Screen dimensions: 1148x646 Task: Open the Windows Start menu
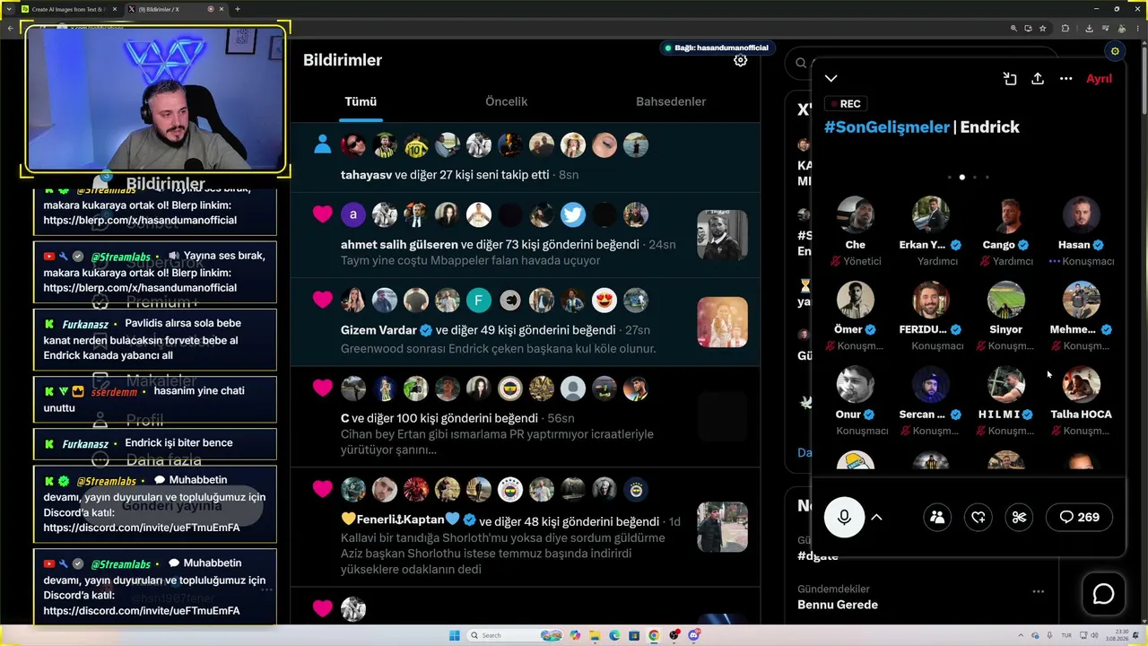click(x=455, y=635)
